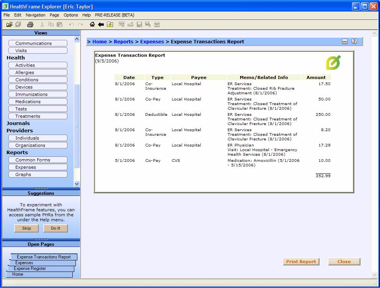Click the grey Save diskette icon
380x288 pixels.
point(139,25)
